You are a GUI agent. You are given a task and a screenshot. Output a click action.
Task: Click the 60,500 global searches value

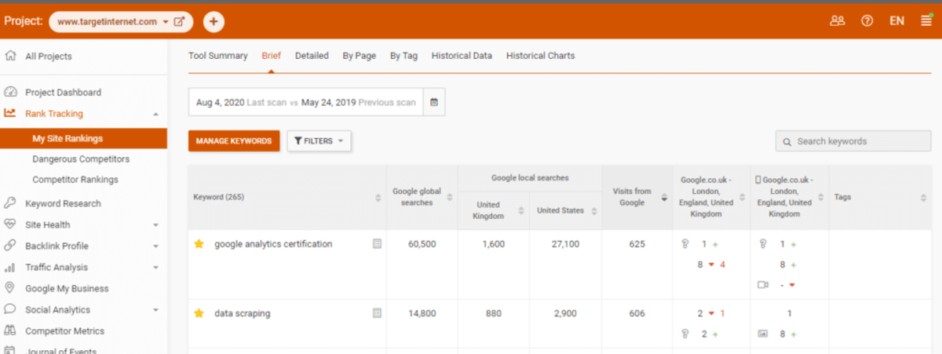click(x=422, y=244)
